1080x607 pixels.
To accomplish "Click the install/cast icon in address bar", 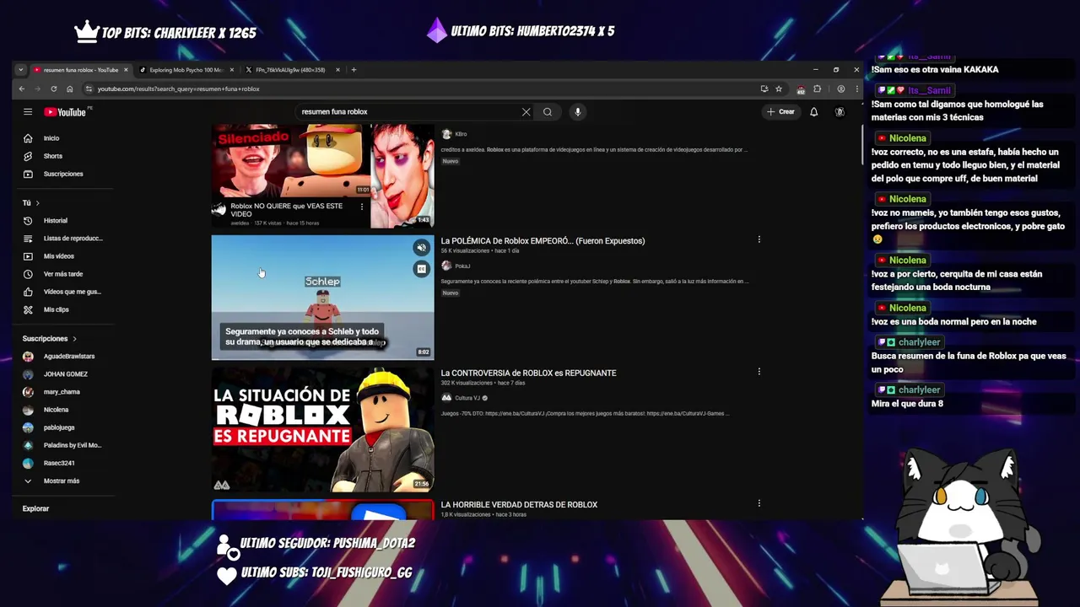I will tap(764, 89).
